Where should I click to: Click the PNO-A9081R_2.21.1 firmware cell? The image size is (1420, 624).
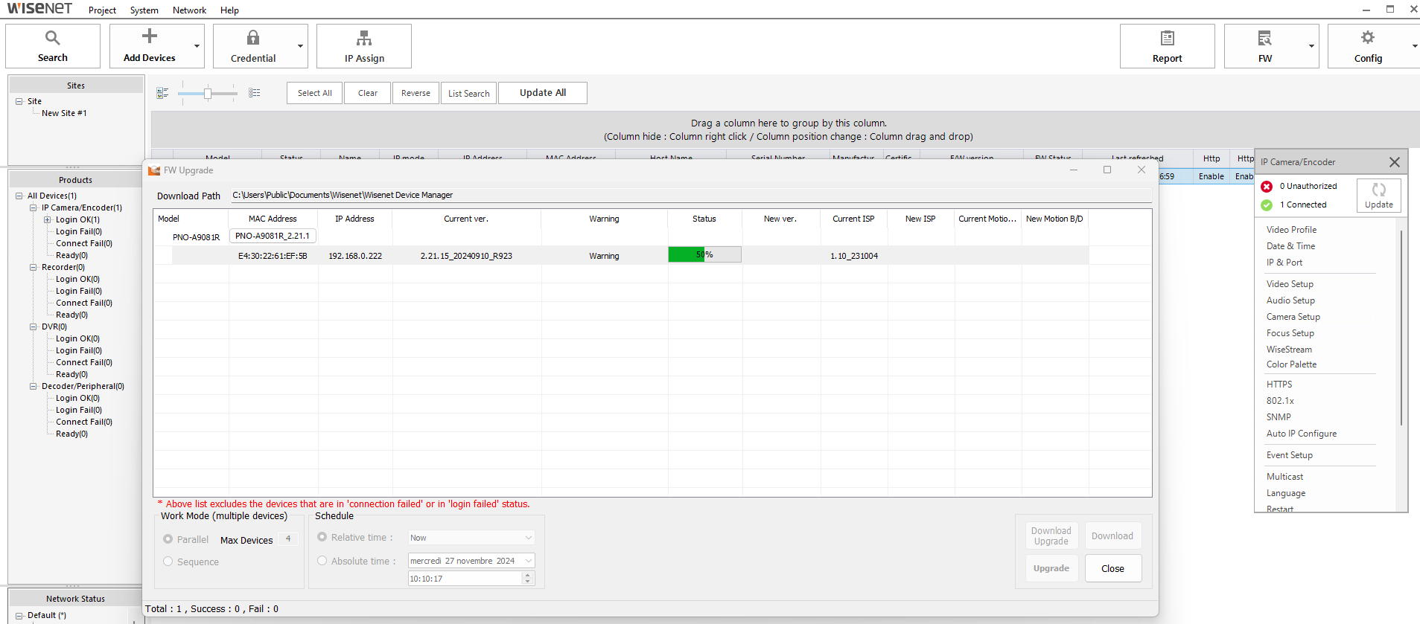tap(273, 236)
